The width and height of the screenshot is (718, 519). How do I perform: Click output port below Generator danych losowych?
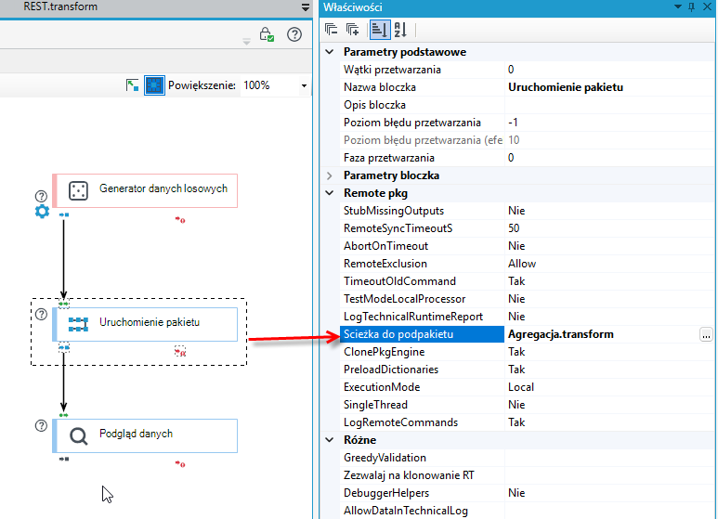[64, 214]
